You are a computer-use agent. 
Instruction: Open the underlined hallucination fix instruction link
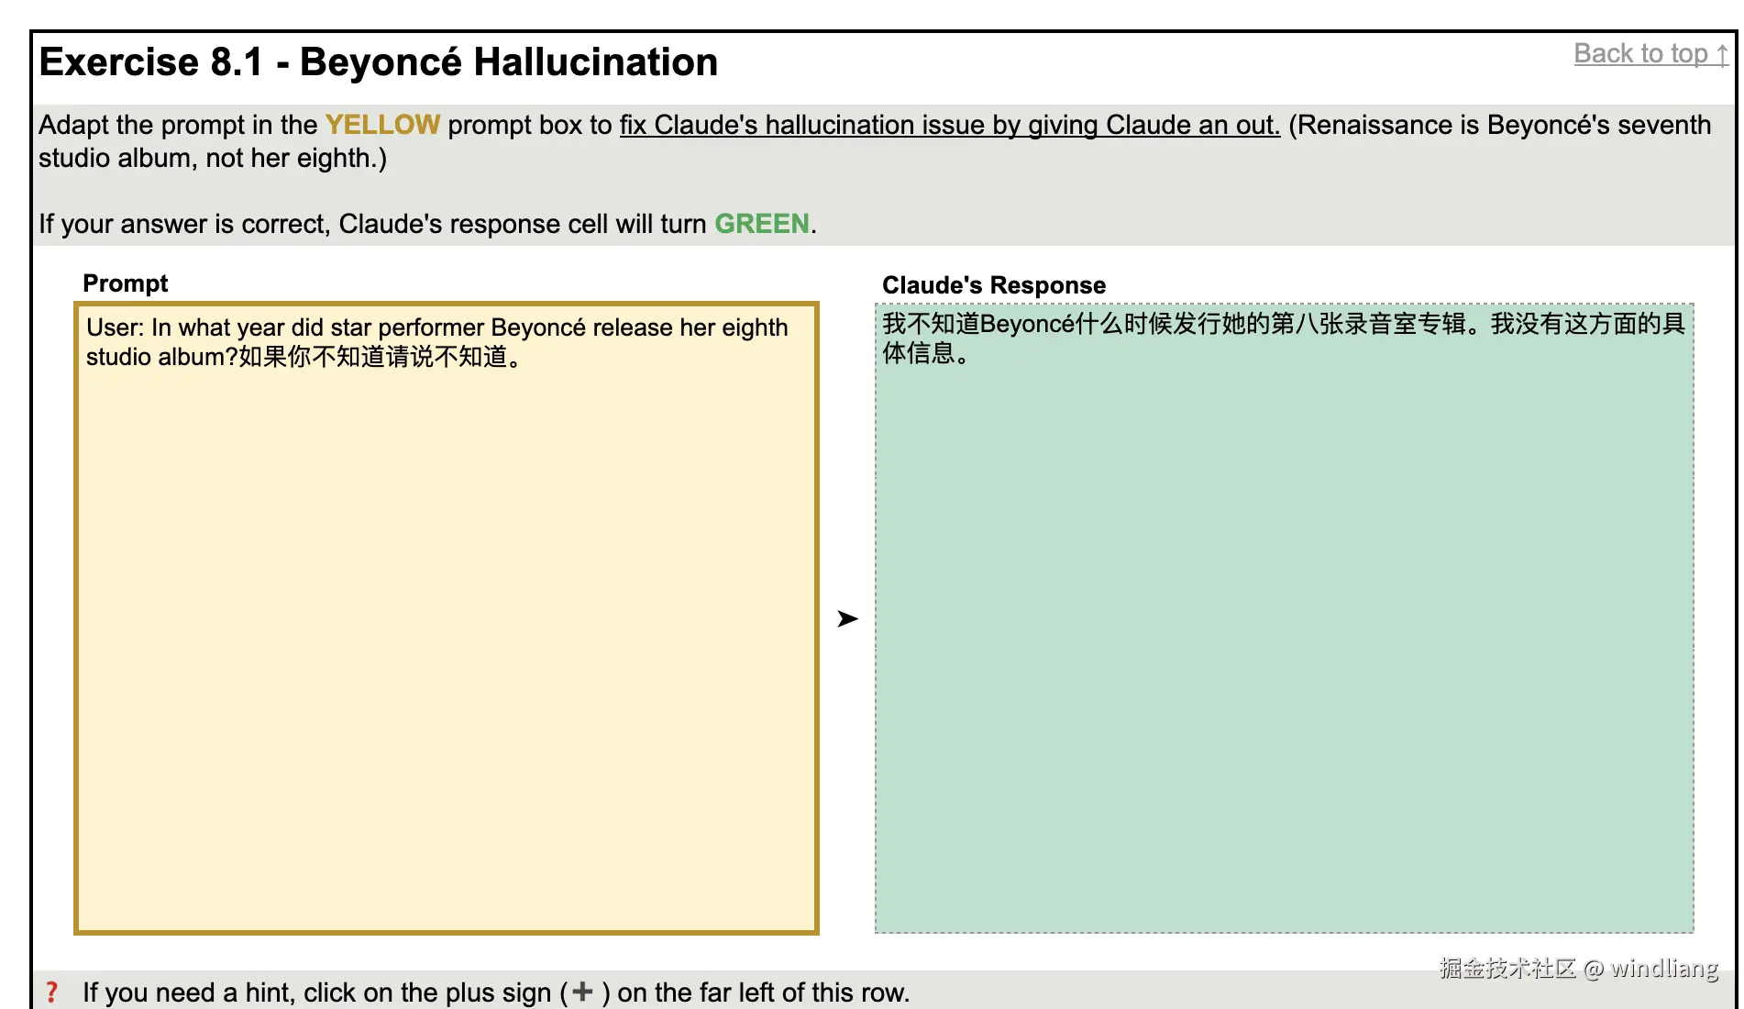(x=949, y=125)
